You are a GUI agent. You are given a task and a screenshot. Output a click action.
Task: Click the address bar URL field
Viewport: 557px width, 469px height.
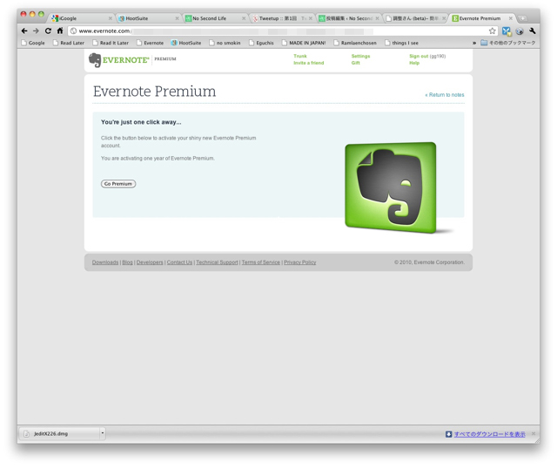click(x=278, y=31)
